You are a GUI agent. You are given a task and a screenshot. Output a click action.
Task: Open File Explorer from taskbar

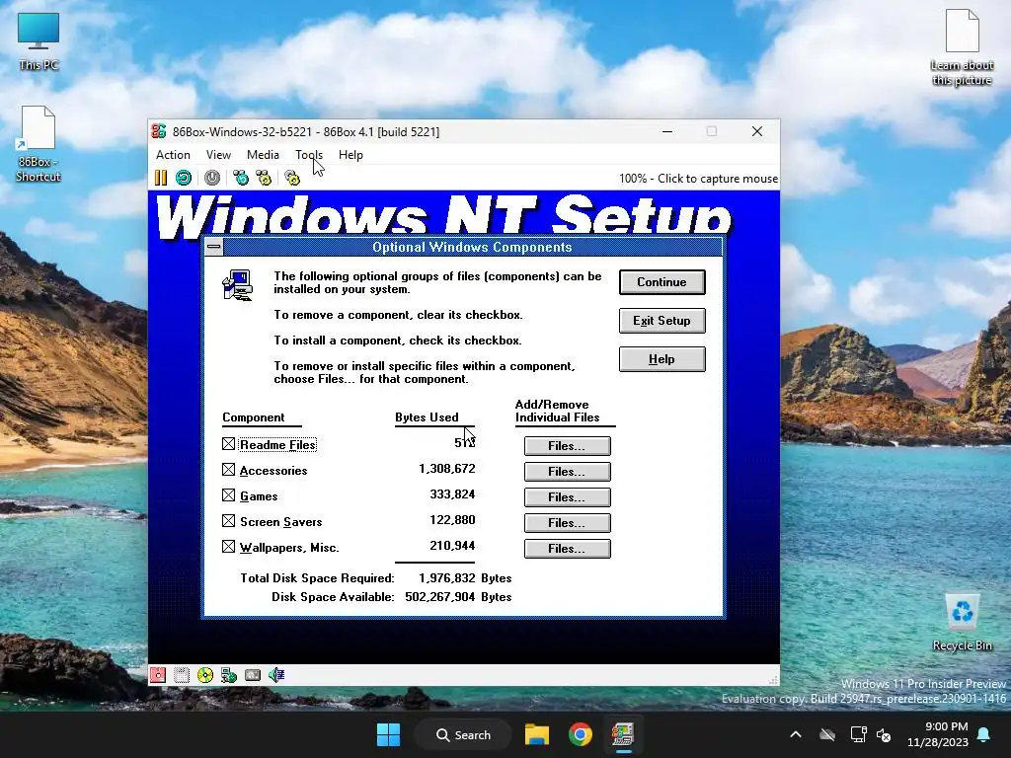(536, 734)
